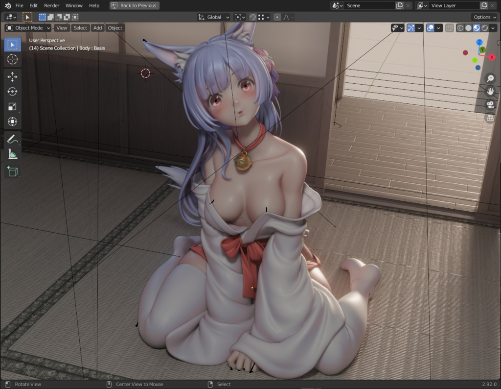Open the Measure tool

(12, 154)
